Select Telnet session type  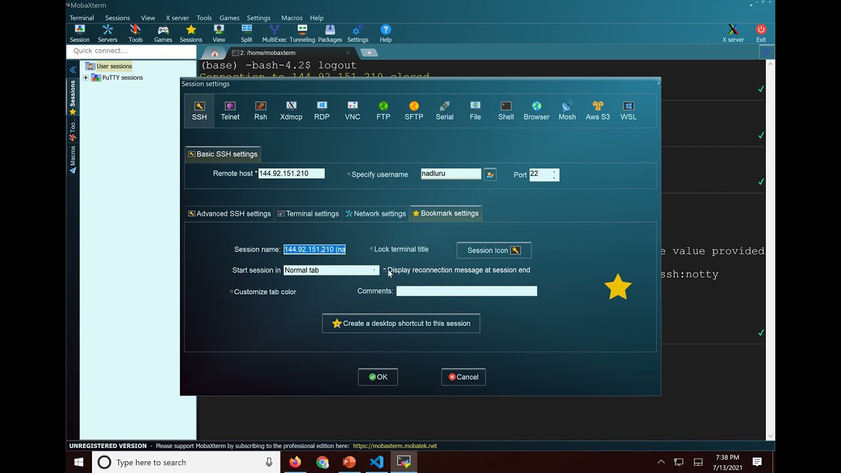point(230,110)
